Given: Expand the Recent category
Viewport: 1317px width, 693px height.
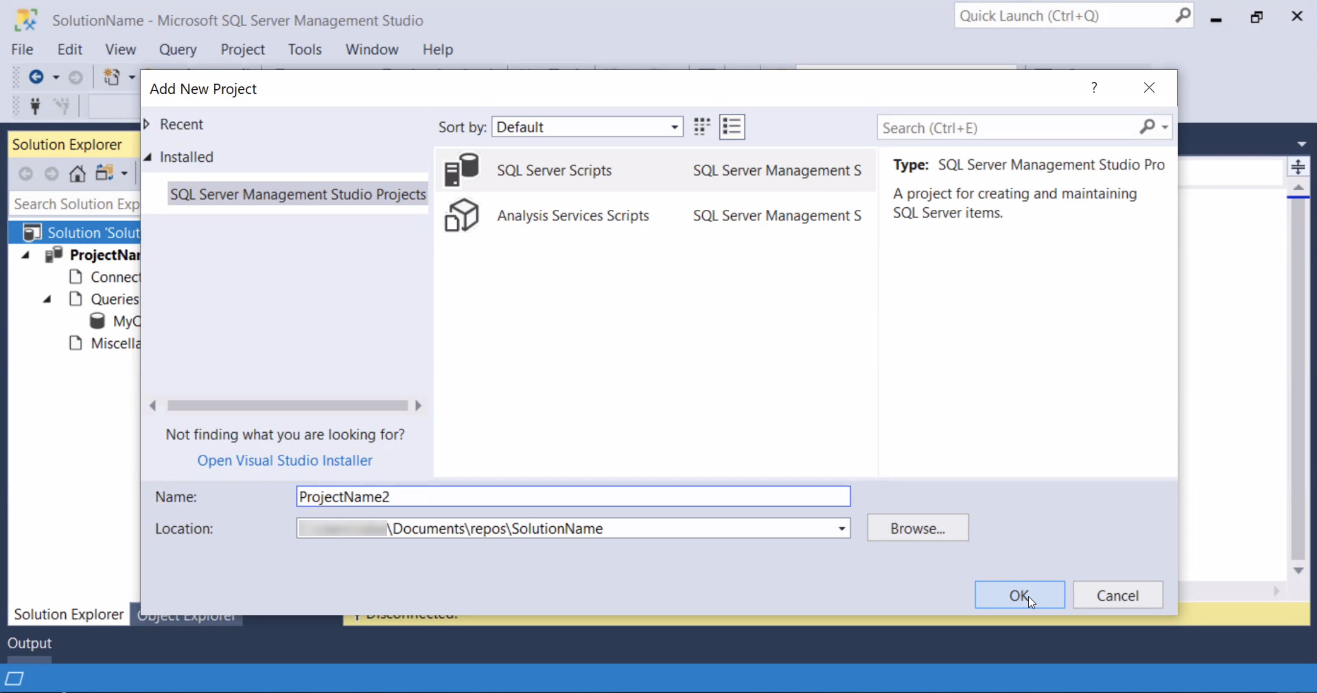Looking at the screenshot, I should point(147,124).
